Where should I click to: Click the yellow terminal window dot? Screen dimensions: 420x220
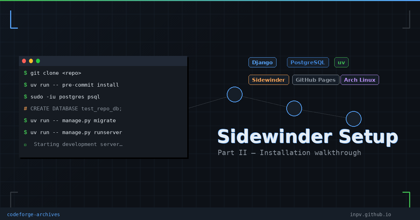(31, 61)
